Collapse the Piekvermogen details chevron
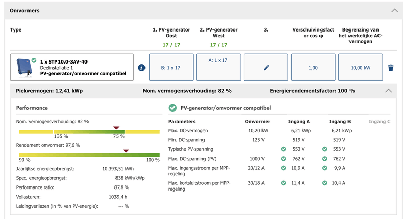 click(x=389, y=91)
